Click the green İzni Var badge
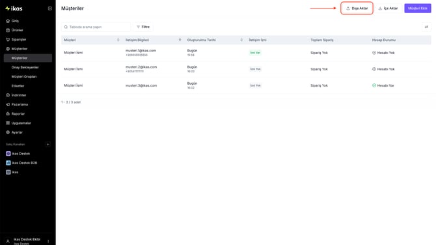 click(x=255, y=53)
